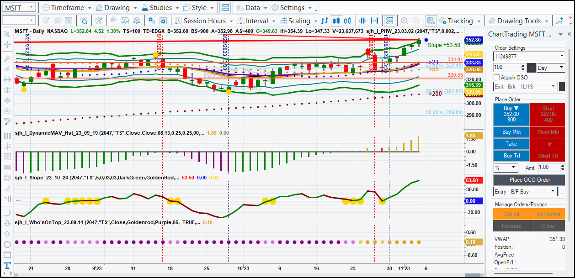575x278 pixels.
Task: Select the pointer arrow tool in left sidebar
Action: (7, 34)
